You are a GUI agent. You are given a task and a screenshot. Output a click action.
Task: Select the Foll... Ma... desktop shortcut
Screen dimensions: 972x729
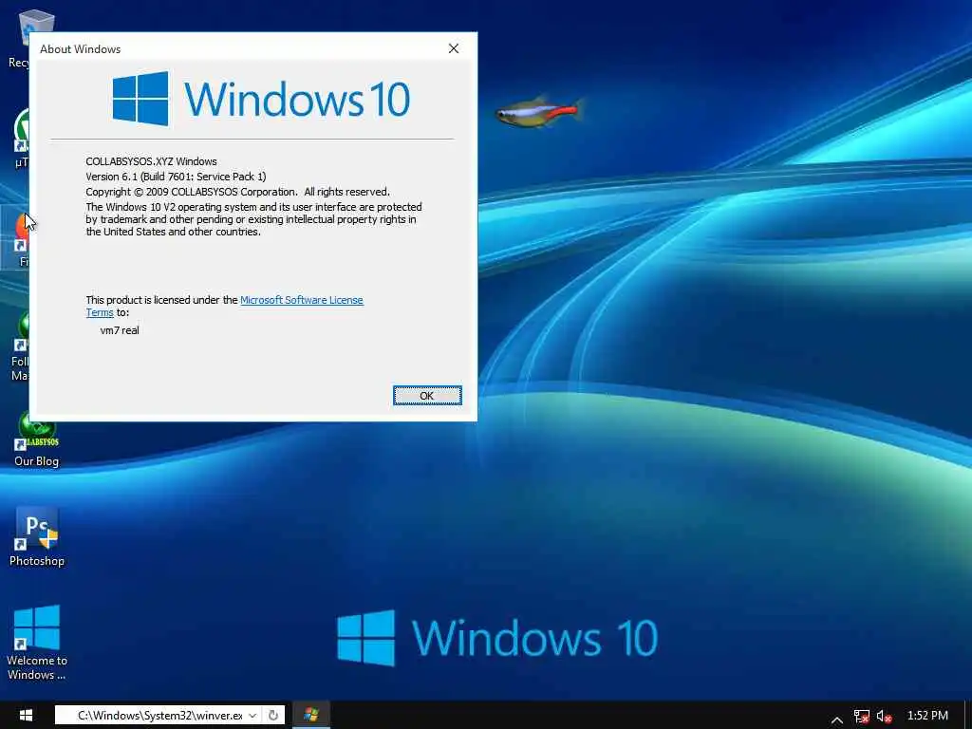pyautogui.click(x=20, y=346)
